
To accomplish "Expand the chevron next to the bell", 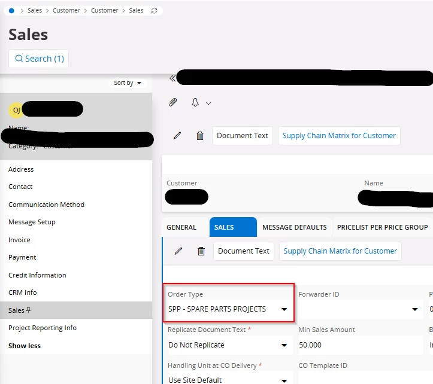I will click(x=208, y=103).
